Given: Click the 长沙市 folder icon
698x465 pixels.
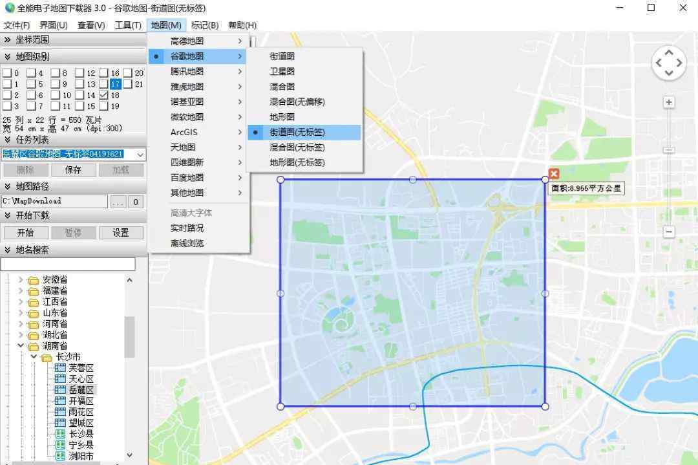Looking at the screenshot, I should click(47, 357).
